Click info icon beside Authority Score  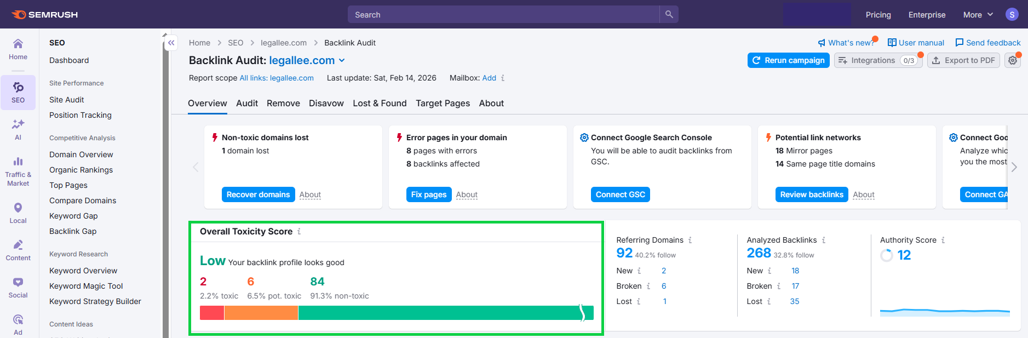[x=943, y=240]
